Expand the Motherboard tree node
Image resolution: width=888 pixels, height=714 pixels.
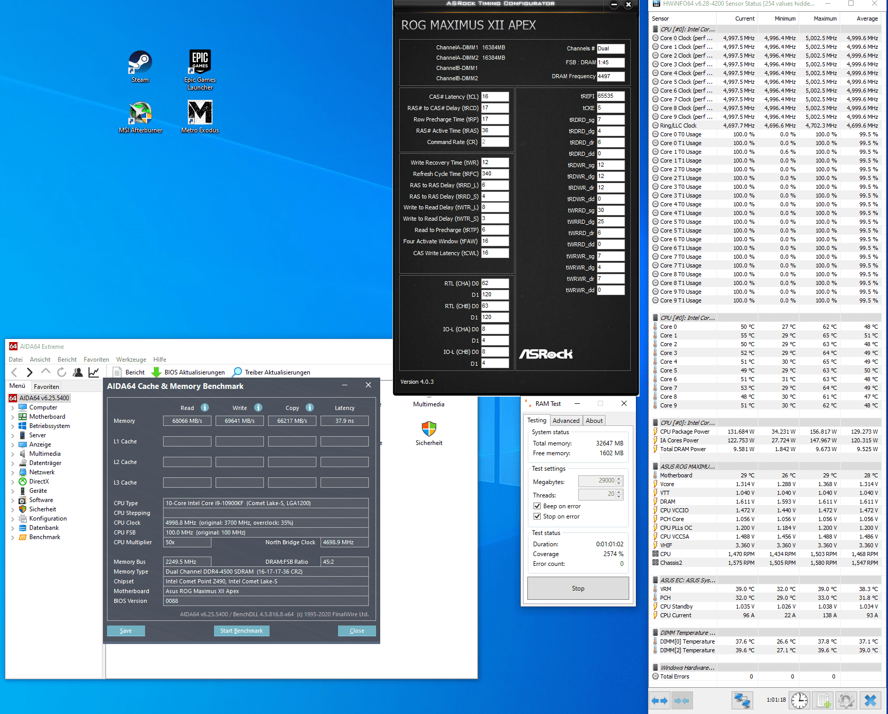13,417
